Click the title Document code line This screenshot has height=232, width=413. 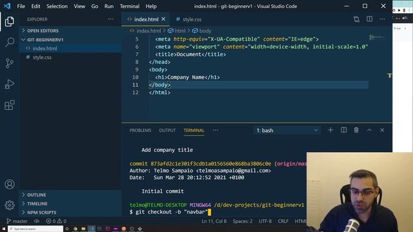(x=190, y=54)
